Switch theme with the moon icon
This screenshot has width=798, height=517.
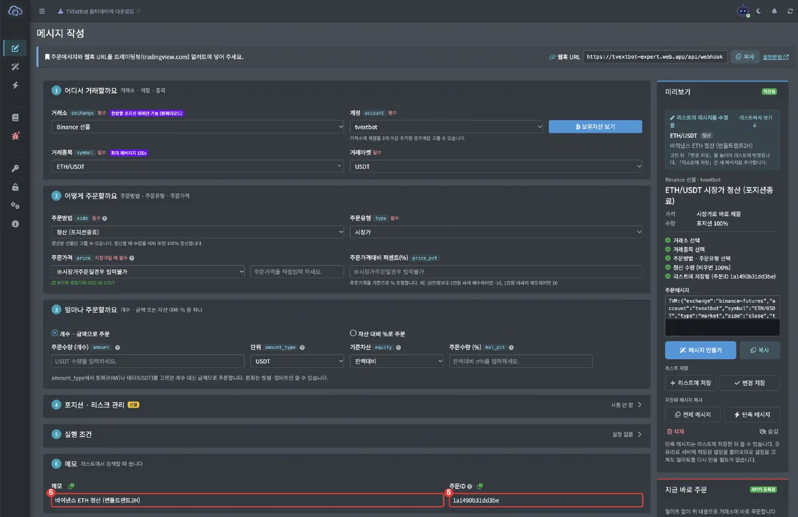click(759, 11)
